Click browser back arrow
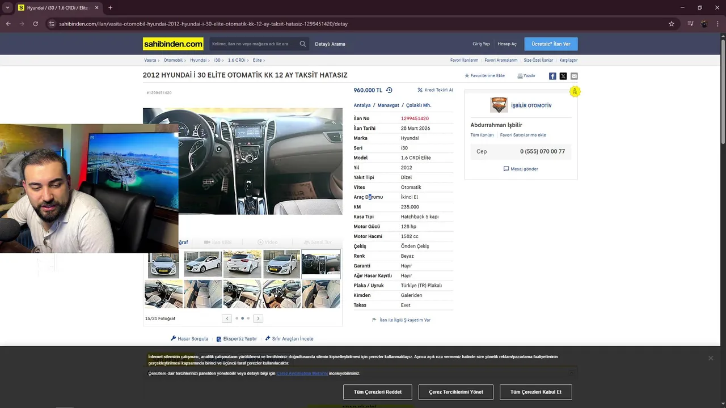726x408 pixels. 8,24
